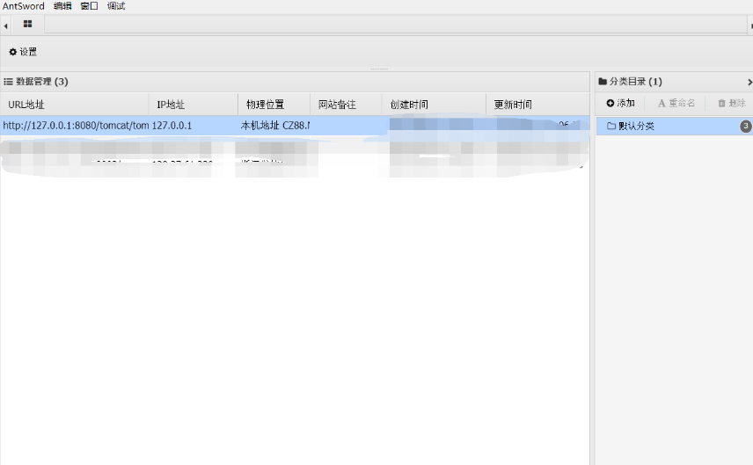Click the 重命名 button

676,103
